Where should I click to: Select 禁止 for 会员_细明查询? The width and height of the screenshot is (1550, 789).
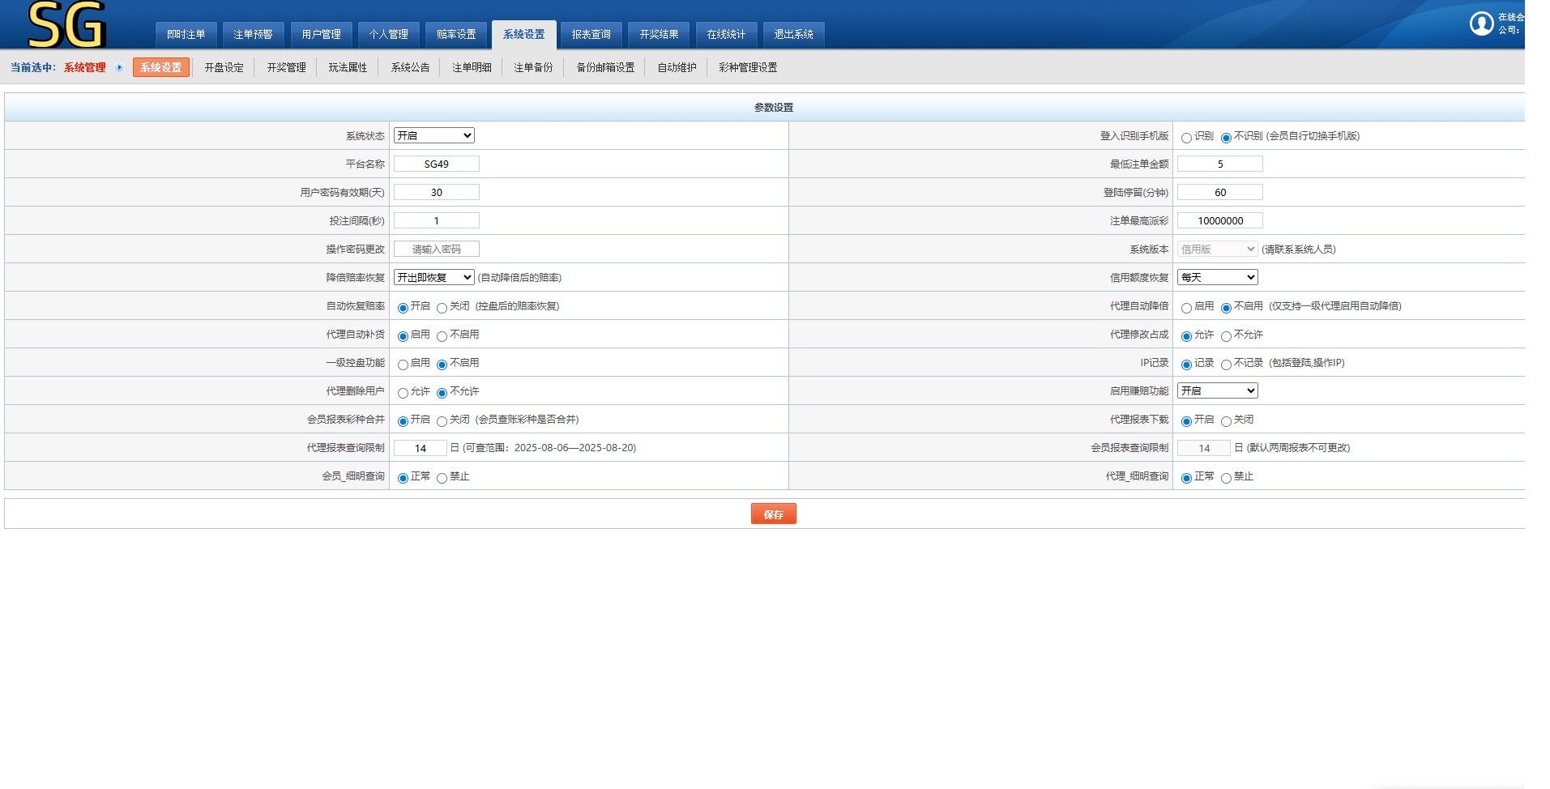tap(442, 478)
